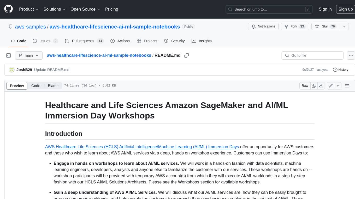Download the raw file icon
Viewport: 355px width, 199px height.
[321, 86]
